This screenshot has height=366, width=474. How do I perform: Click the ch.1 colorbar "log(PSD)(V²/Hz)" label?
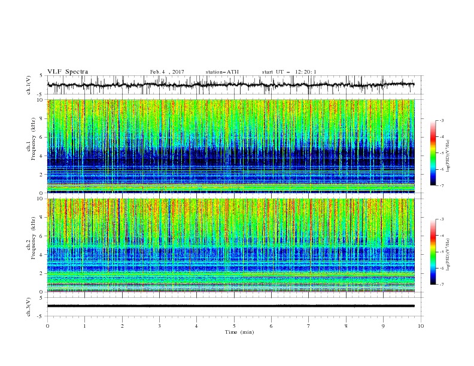448,156
